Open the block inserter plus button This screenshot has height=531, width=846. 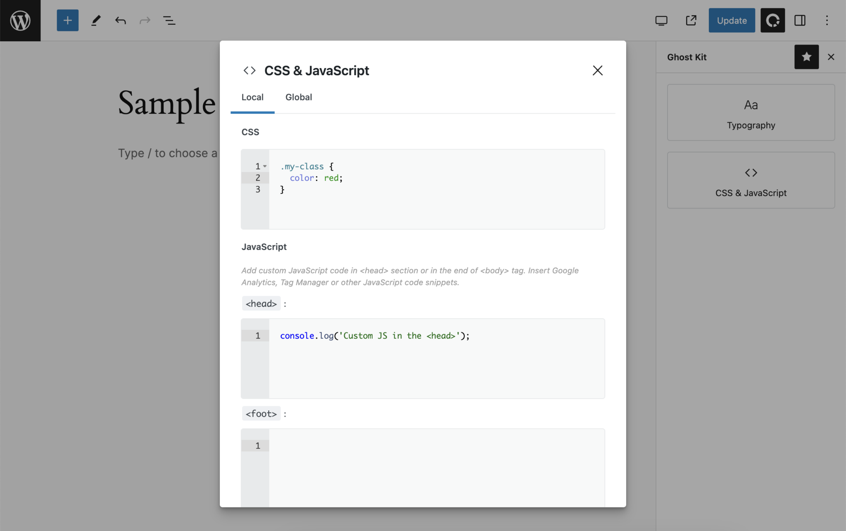(67, 20)
